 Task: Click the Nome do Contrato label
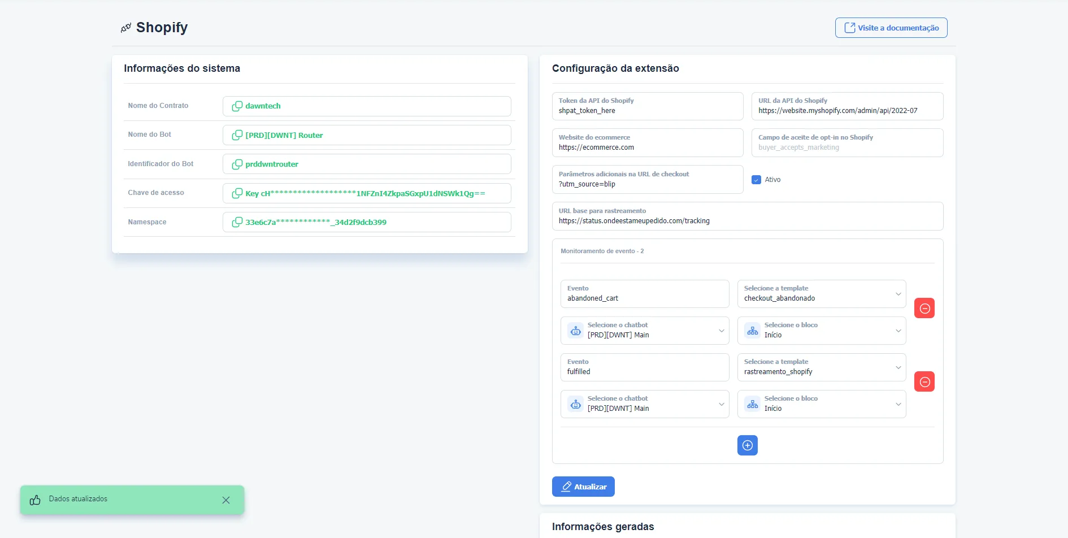point(158,106)
